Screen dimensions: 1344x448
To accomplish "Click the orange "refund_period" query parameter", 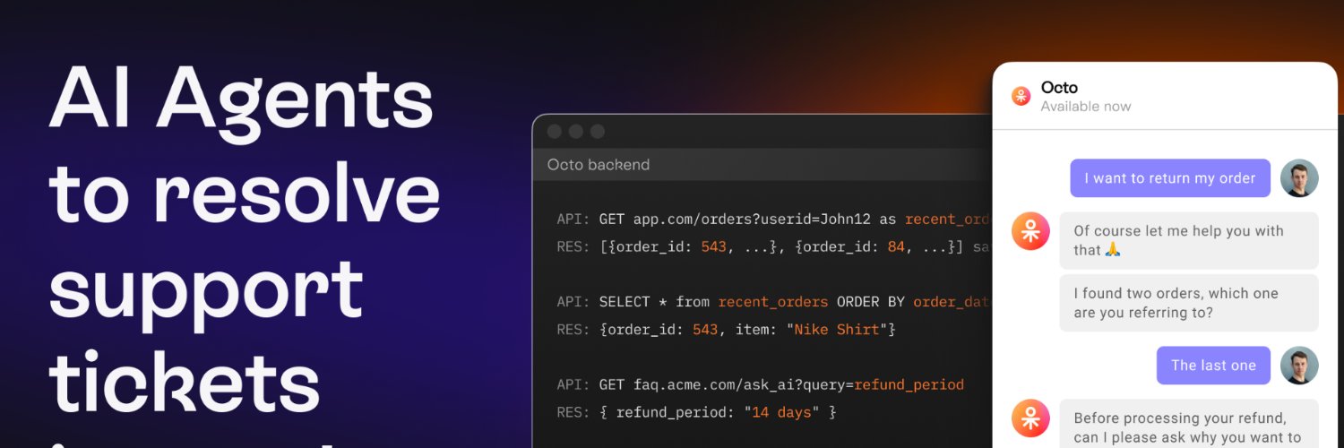I will coord(909,385).
